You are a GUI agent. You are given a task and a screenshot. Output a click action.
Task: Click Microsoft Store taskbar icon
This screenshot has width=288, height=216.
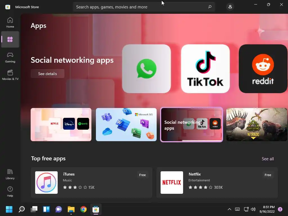pos(96,209)
